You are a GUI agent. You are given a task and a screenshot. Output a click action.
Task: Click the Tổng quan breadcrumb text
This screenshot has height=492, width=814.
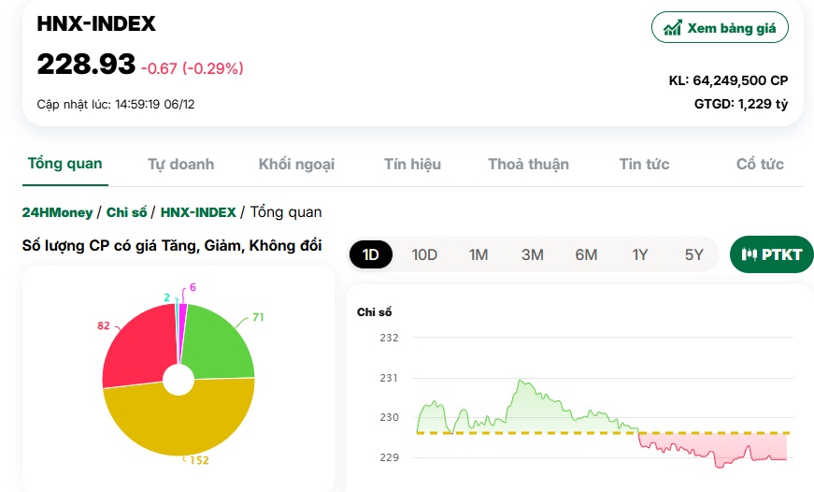(x=286, y=212)
